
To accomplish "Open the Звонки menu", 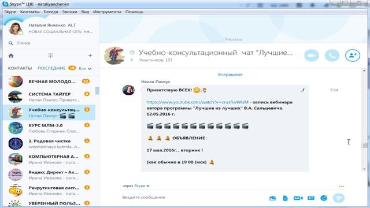I will [69, 12].
